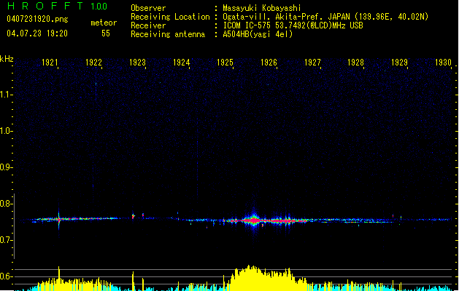Click the 'Receiving Location' label
459x291 pixels.
[170, 17]
